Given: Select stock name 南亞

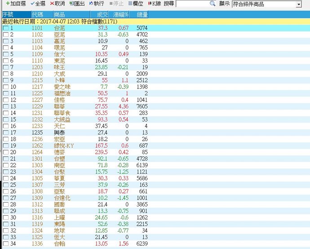Looking at the screenshot, I should pos(59,165).
